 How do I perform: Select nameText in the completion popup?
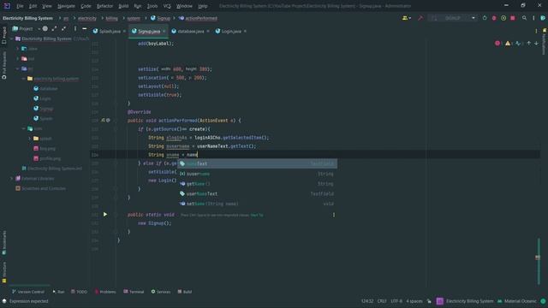click(257, 163)
